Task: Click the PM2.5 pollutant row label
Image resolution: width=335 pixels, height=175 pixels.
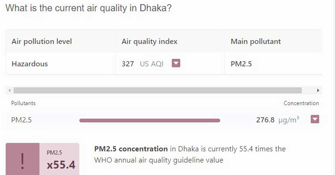Action: pos(21,120)
